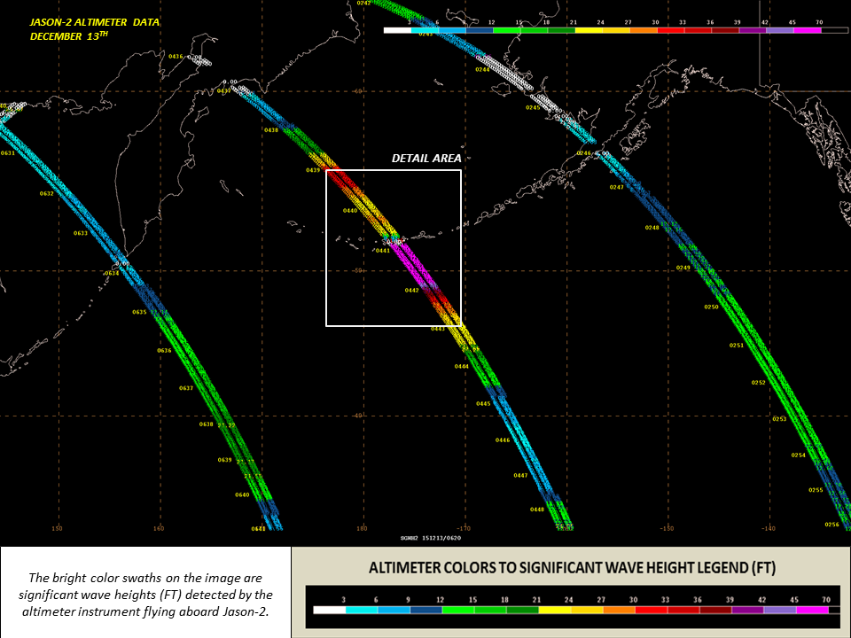The width and height of the screenshot is (851, 638).
Task: Click the "-170" longitude label on the map
Action: pyautogui.click(x=464, y=528)
